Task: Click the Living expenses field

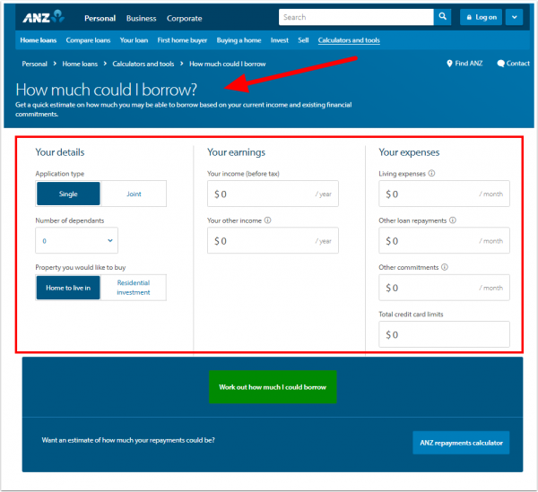Action: (444, 194)
